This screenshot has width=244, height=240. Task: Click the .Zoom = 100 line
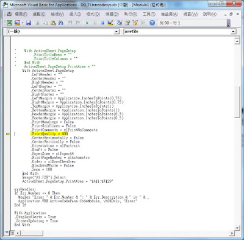(x=41, y=169)
